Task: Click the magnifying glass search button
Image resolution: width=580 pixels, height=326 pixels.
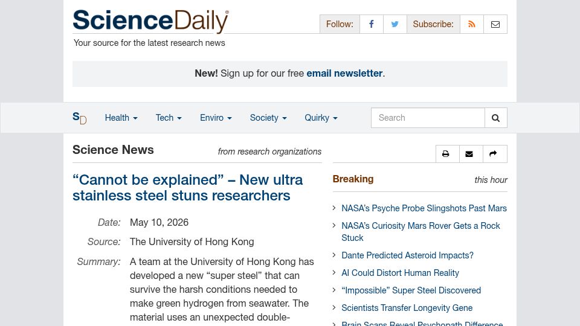Action: [x=495, y=118]
